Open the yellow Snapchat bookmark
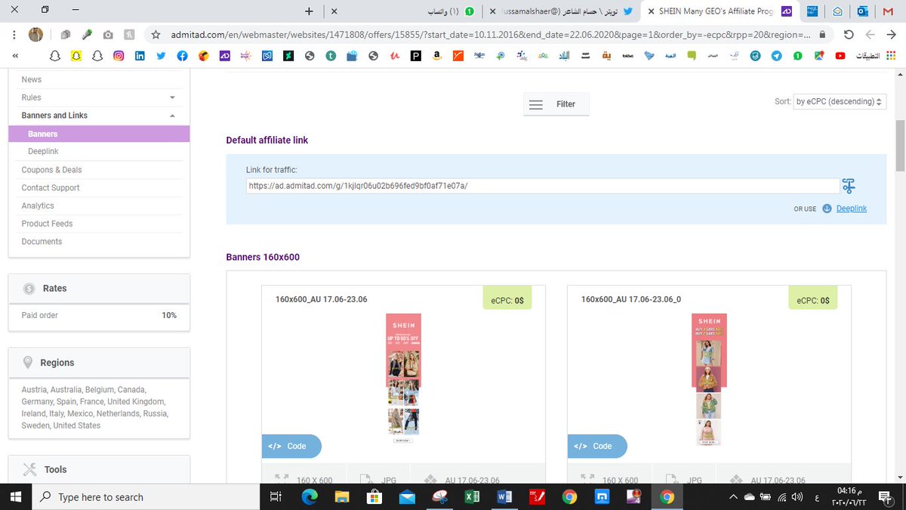The height and width of the screenshot is (510, 906). (x=75, y=56)
